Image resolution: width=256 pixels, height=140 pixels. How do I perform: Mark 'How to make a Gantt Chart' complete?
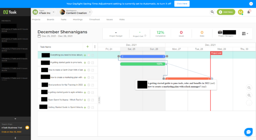89,70
